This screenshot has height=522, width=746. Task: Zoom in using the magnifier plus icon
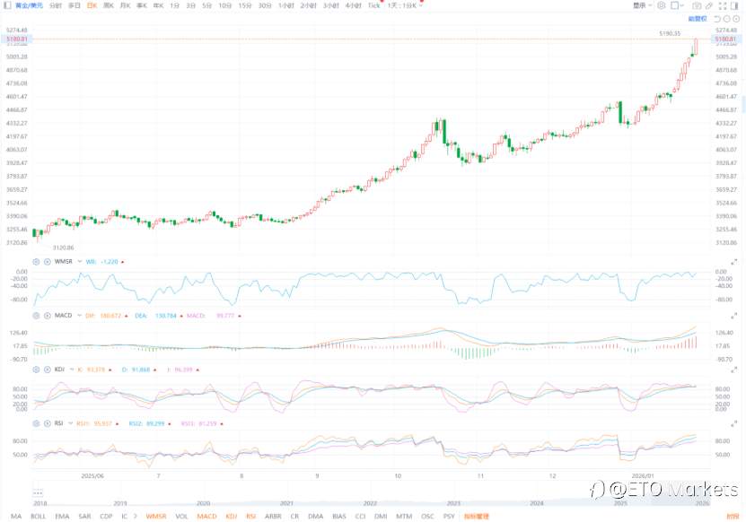738,20
